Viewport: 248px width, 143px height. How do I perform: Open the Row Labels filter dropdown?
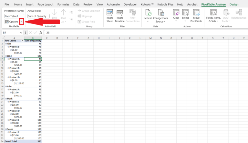coord(23,41)
